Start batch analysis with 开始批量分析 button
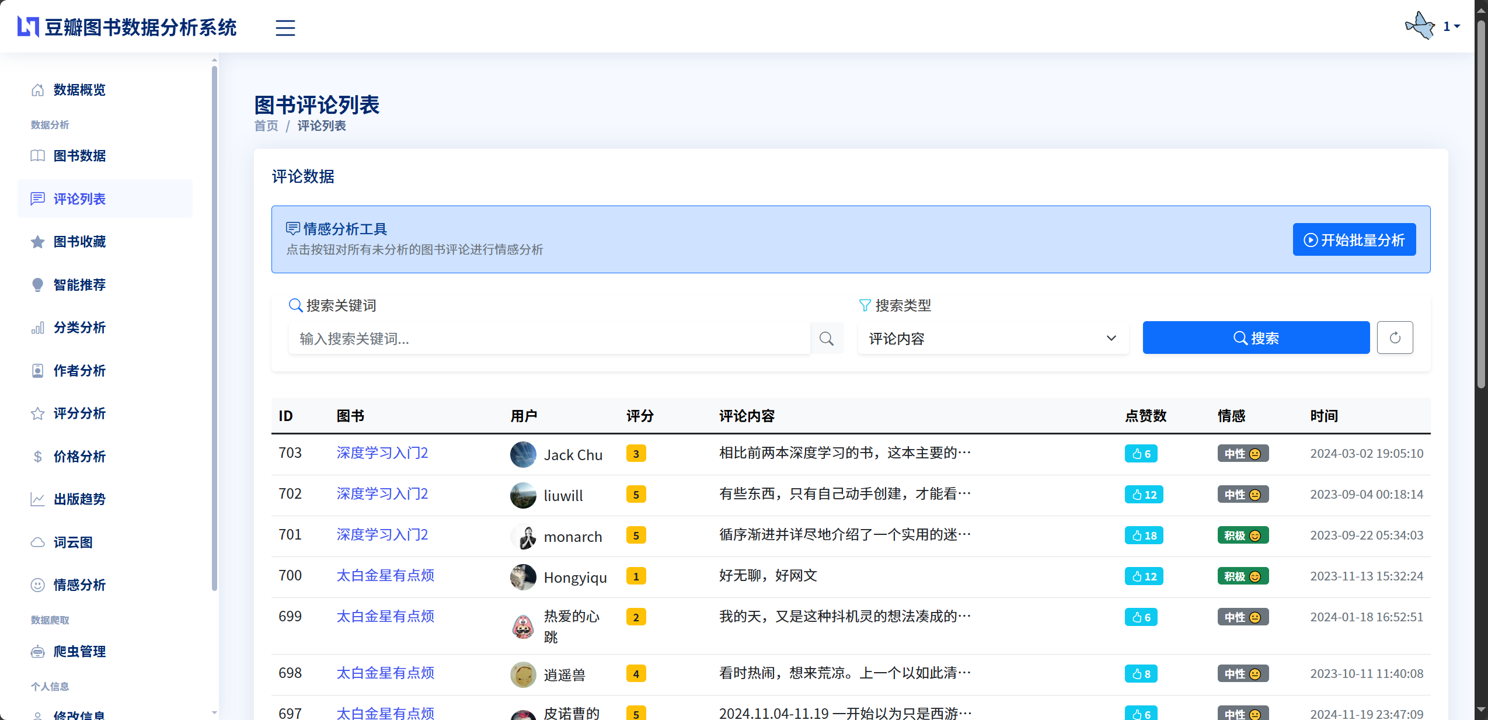The image size is (1488, 720). pos(1354,240)
